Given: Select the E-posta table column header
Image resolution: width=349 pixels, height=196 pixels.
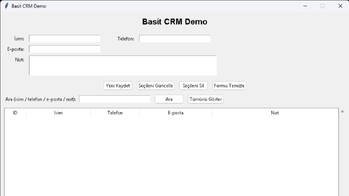Looking at the screenshot, I should tap(176, 113).
